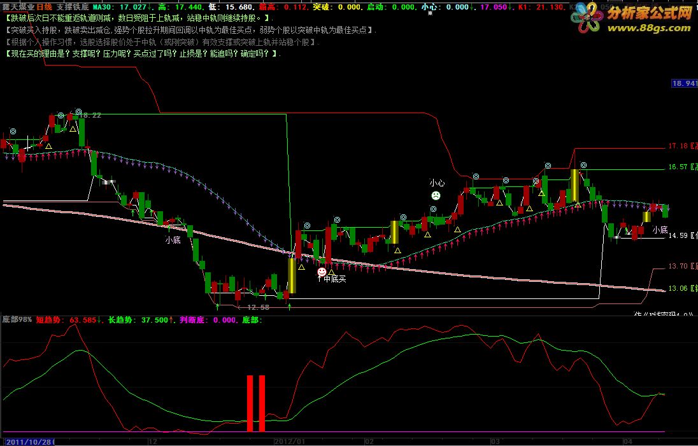Select the 短趋势: 63.585 readout
Image resolution: width=698 pixels, height=446 pixels.
pyautogui.click(x=68, y=320)
